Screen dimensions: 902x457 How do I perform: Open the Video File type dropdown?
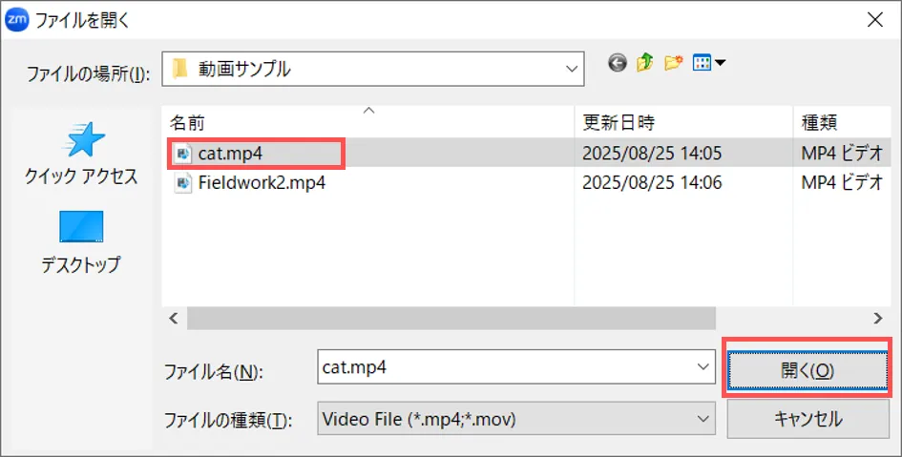[703, 418]
